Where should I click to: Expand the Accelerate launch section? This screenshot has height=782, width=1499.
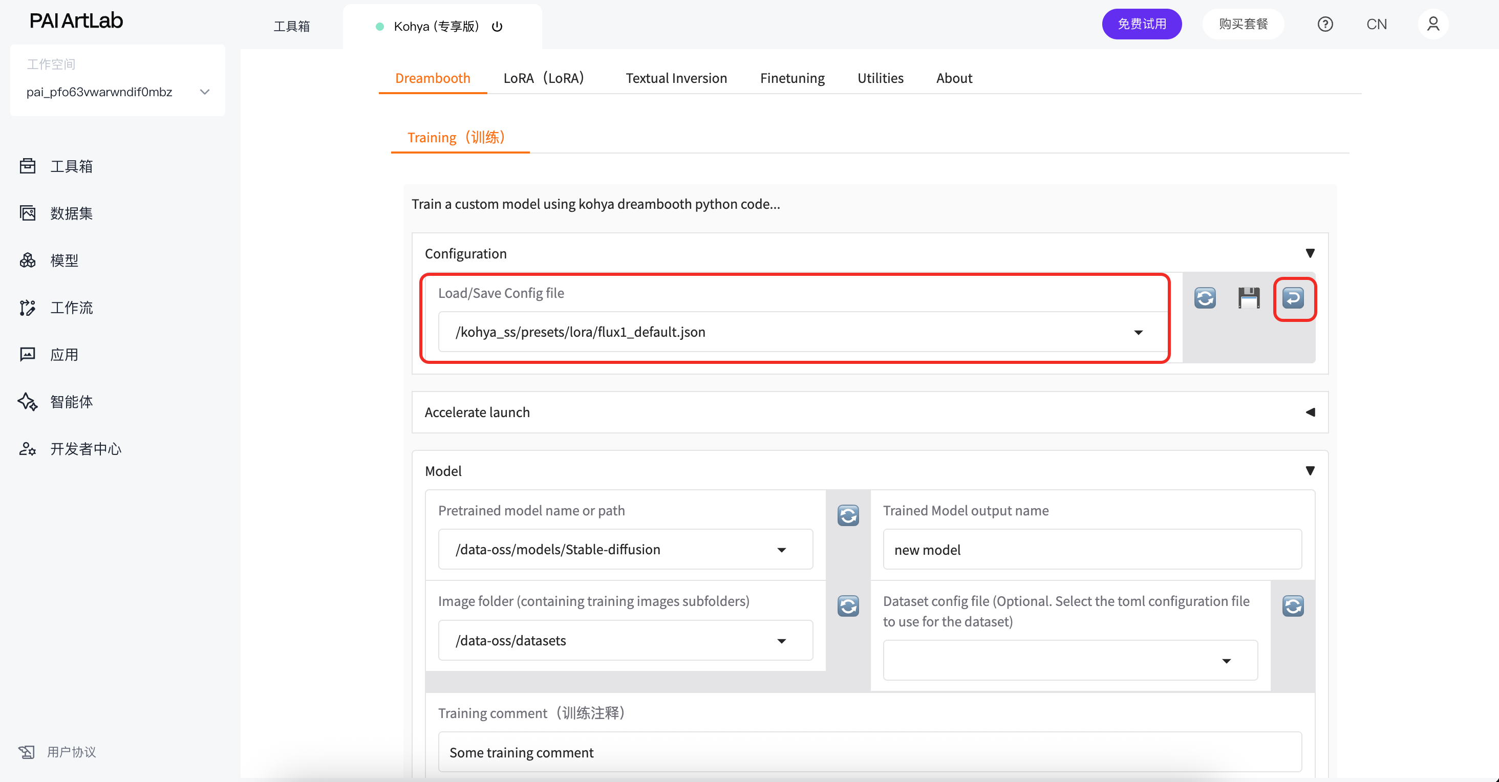(1309, 412)
